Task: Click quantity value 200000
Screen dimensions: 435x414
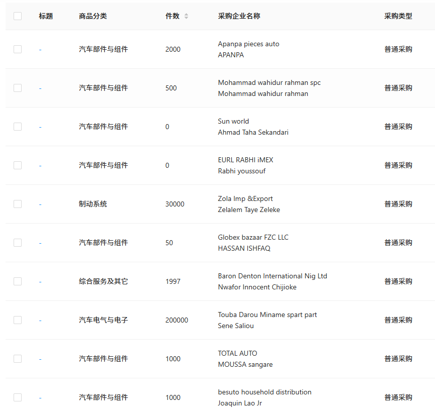Action: [x=177, y=321]
